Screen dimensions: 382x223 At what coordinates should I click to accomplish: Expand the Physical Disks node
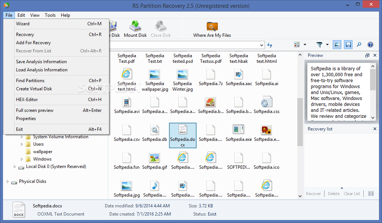point(7,181)
